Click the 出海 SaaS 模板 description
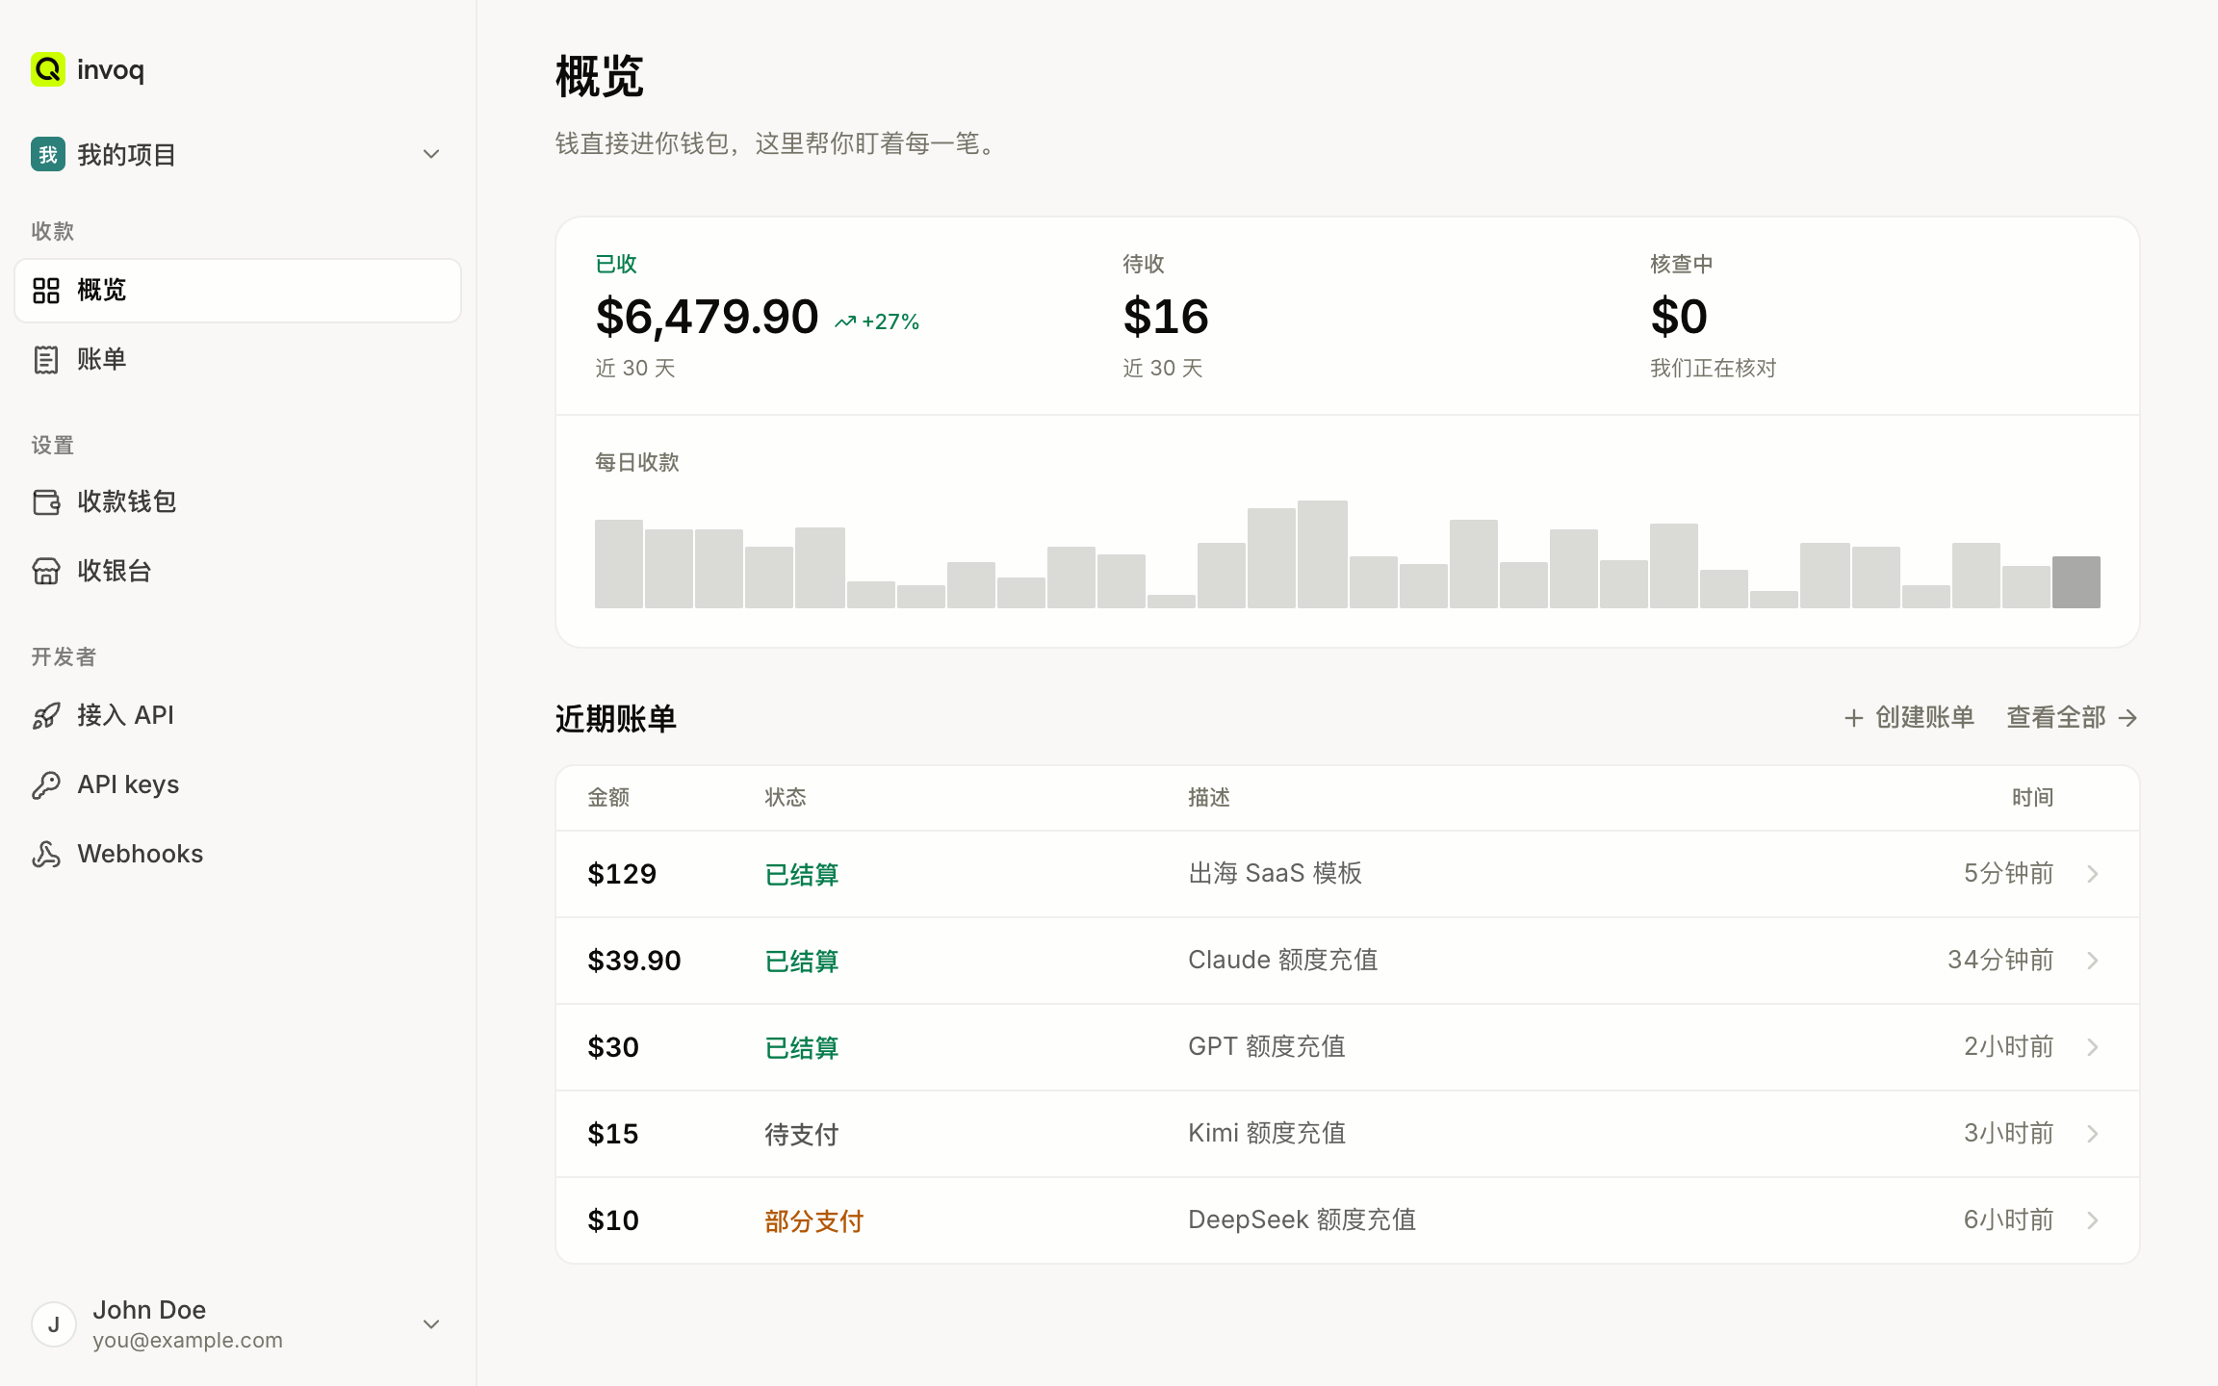 tap(1275, 873)
